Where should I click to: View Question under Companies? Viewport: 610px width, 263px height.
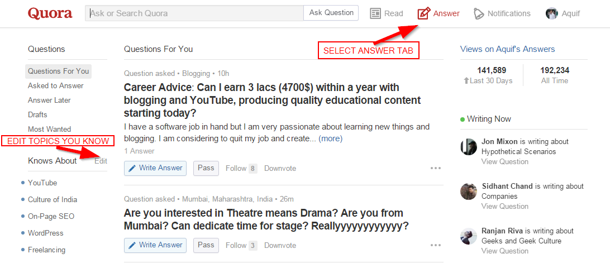(x=504, y=206)
